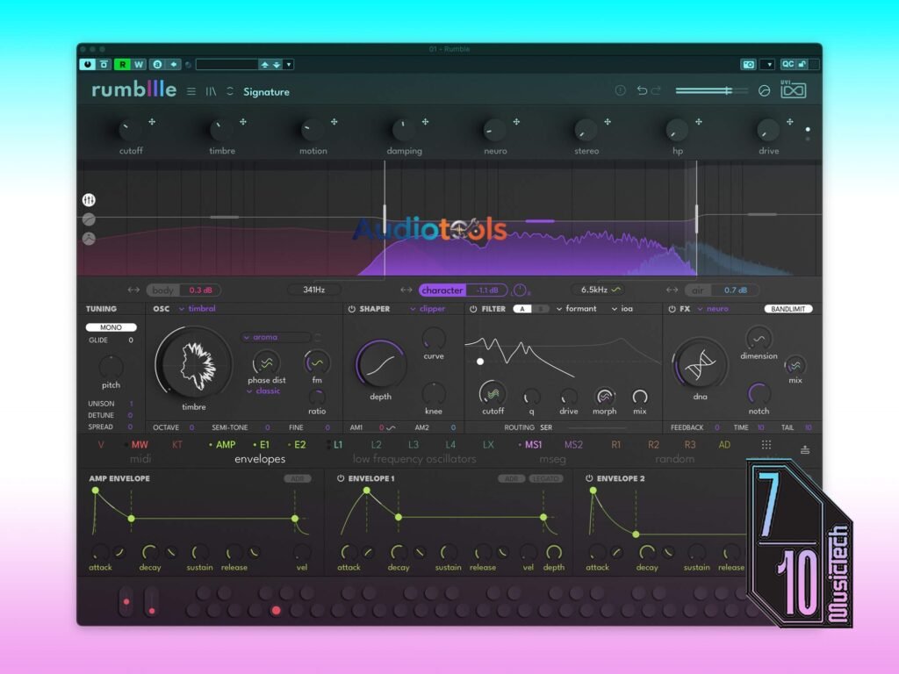This screenshot has width=899, height=674.
Task: Open the FX neuro dropdown
Action: click(x=713, y=309)
